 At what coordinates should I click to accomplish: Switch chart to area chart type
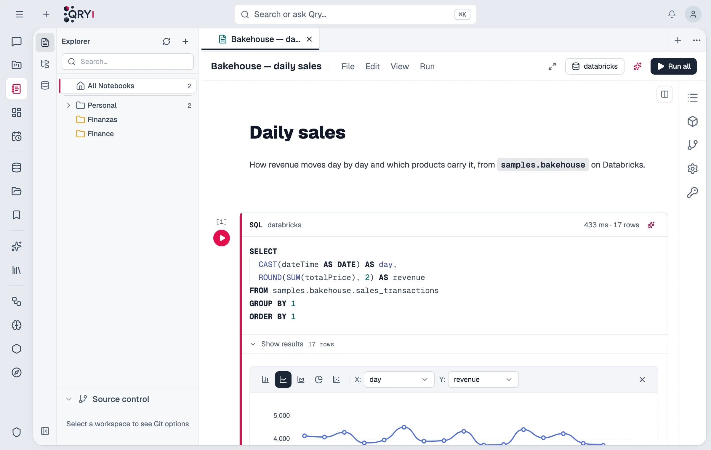pyautogui.click(x=301, y=380)
